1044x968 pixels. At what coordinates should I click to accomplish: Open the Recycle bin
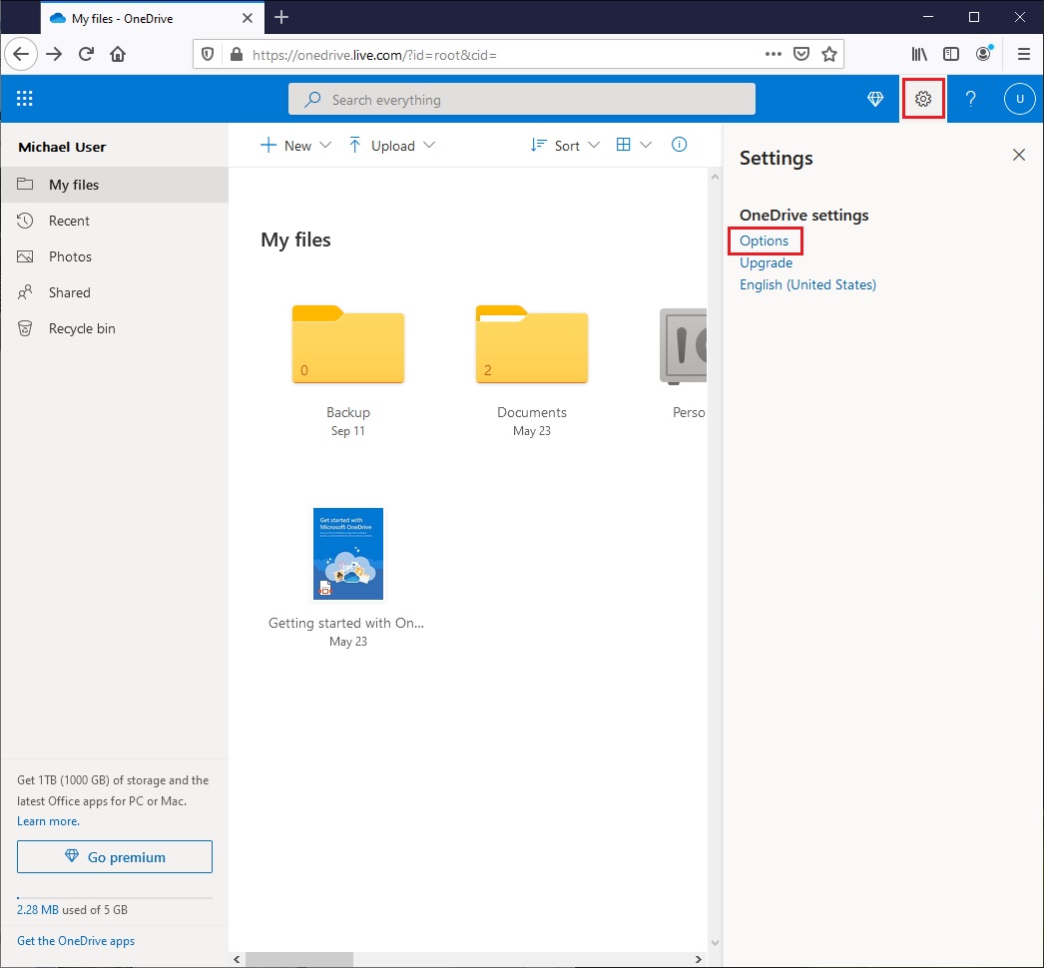(82, 327)
